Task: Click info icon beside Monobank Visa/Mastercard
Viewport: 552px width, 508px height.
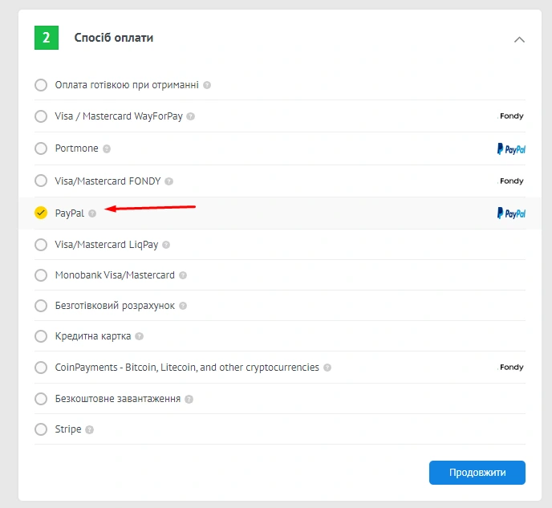Action: [183, 275]
